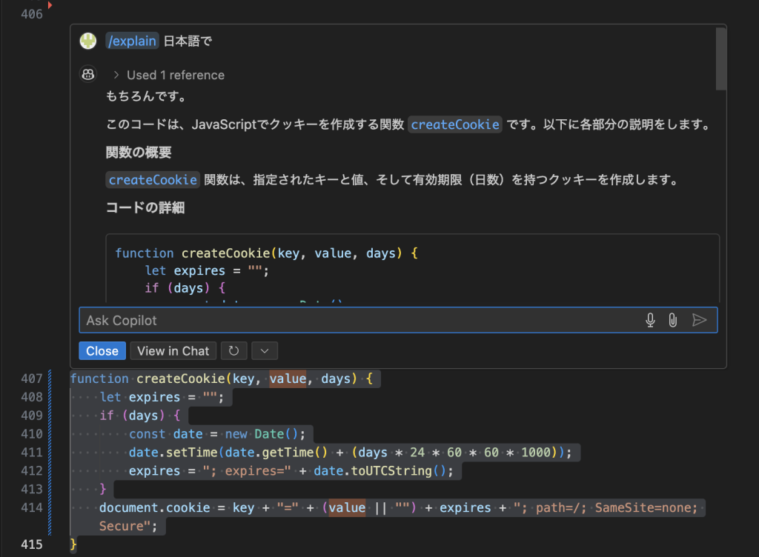Viewport: 759px width, 557px height.
Task: Expand the Used 1 reference chevron
Action: coord(116,75)
